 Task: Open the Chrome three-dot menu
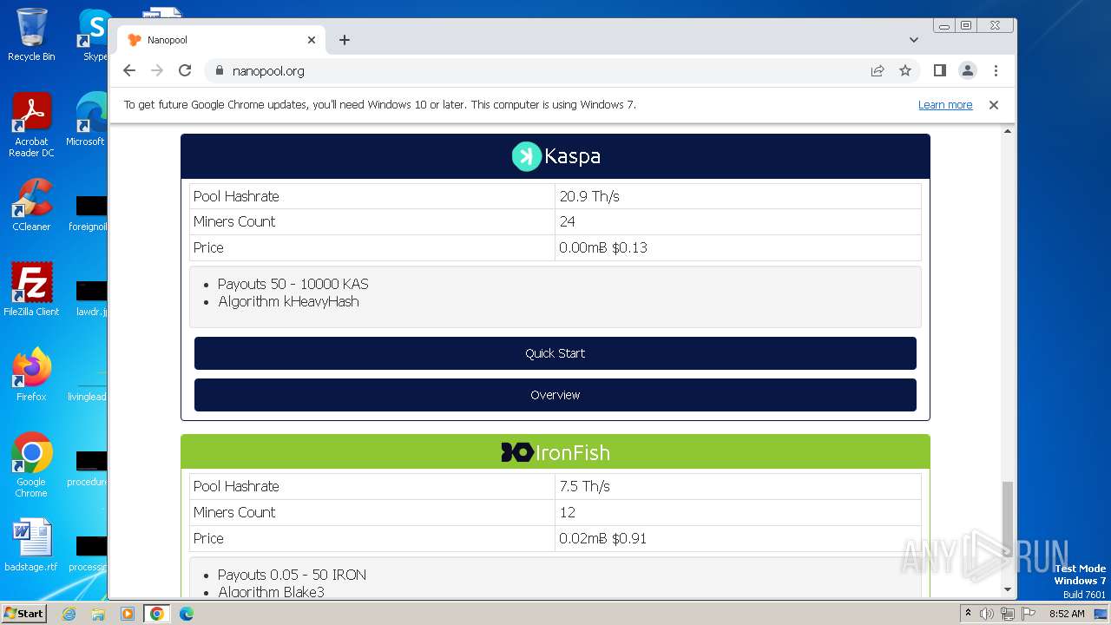pyautogui.click(x=996, y=71)
